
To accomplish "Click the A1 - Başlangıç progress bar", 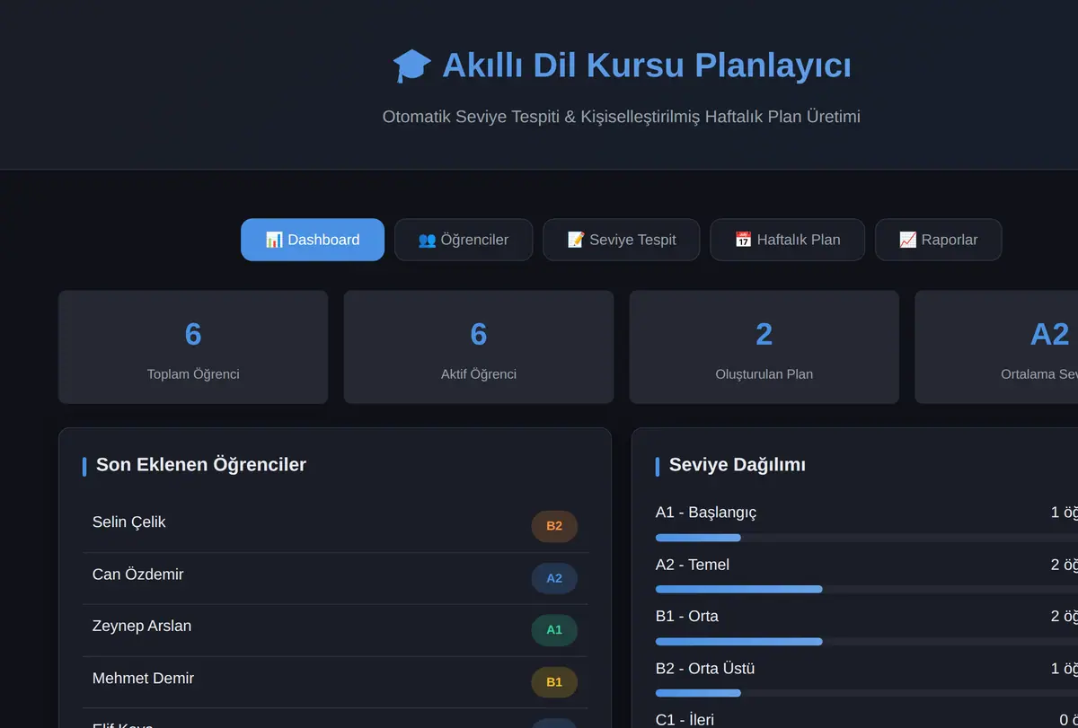I will pyautogui.click(x=867, y=538).
